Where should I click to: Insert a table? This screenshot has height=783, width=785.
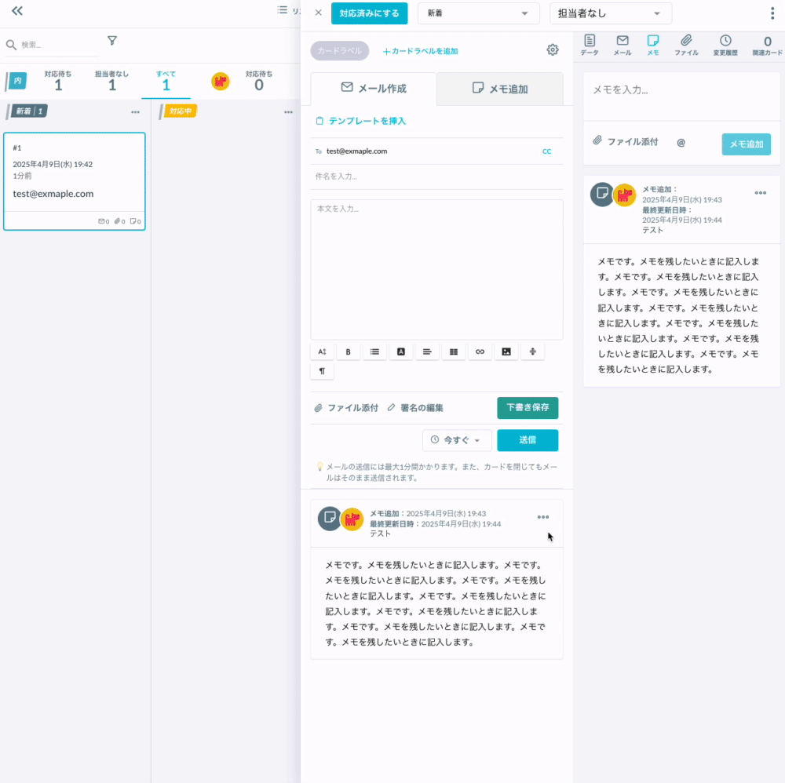[454, 351]
